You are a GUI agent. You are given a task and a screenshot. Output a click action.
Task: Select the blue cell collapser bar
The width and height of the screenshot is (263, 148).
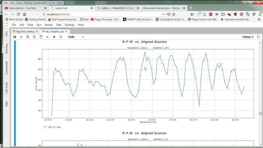[15, 93]
